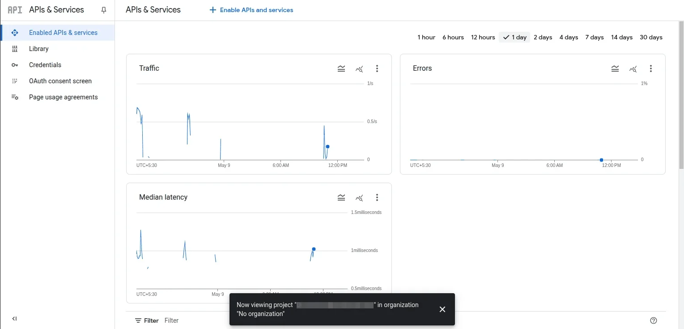Select the Credentials key icon
Viewport: 684px width, 329px height.
point(15,64)
